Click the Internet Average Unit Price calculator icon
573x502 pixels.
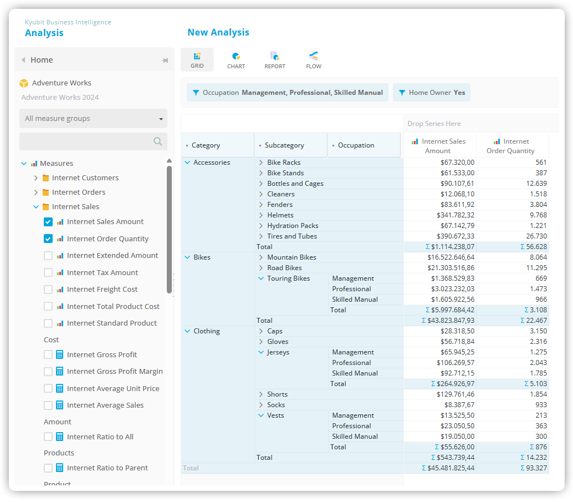point(59,389)
